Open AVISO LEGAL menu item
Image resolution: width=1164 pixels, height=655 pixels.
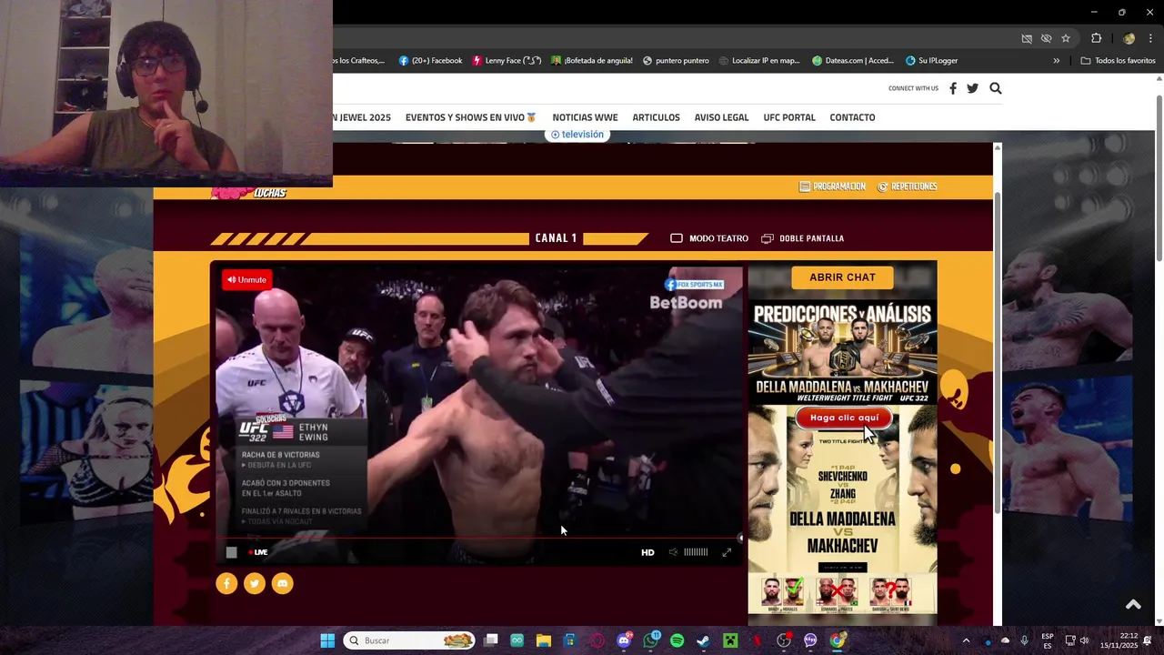(x=721, y=117)
